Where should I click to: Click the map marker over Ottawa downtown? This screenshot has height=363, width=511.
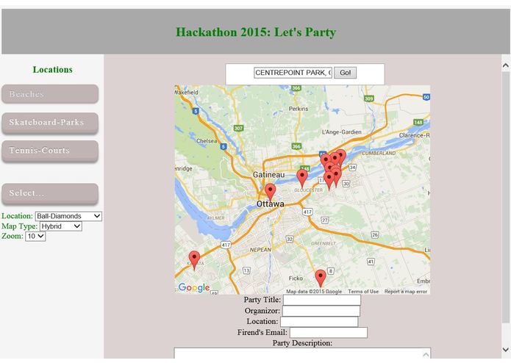point(270,192)
